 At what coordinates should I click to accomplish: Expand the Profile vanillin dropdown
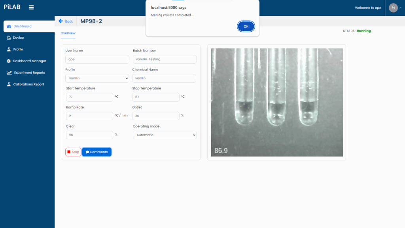tap(97, 78)
